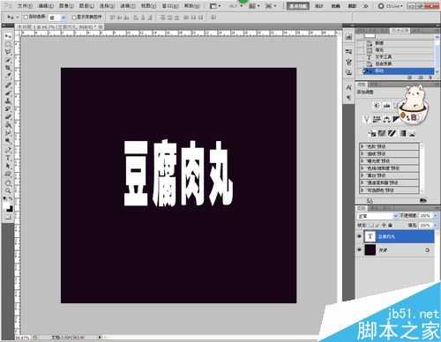This screenshot has height=342, width=441.
Task: Expand the 曝光度 预设 list
Action: pos(363,161)
